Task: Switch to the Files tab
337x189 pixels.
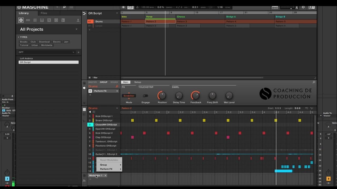Action: click(x=44, y=13)
